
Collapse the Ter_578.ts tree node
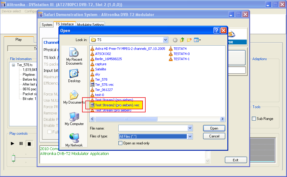coord(13,65)
